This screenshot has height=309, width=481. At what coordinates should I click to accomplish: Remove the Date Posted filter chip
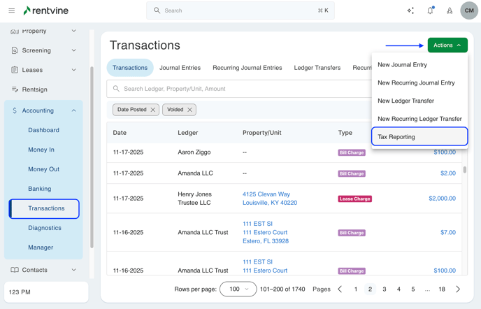pos(153,110)
